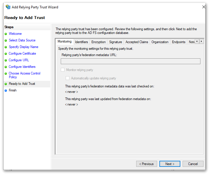Image resolution: width=209 pixels, height=174 pixels.
Task: Click the wizard icon in title bar
Action: [8, 7]
